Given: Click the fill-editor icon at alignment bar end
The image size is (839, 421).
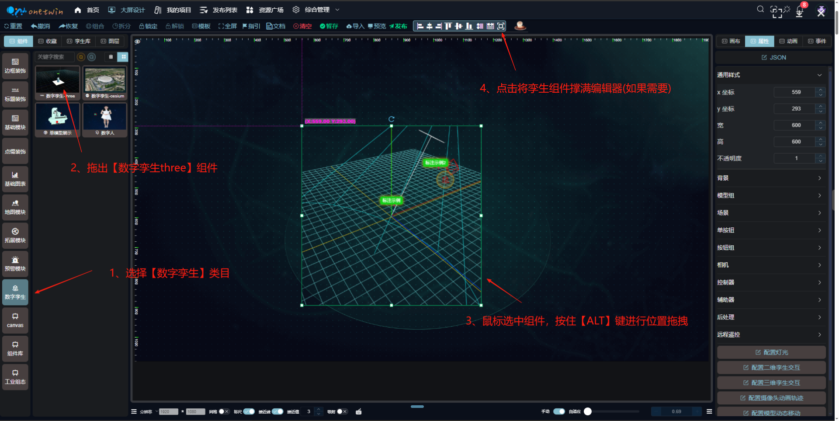Looking at the screenshot, I should 501,26.
